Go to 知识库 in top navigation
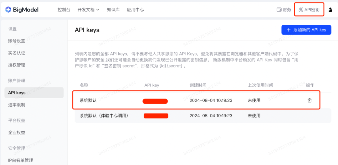 [113, 10]
